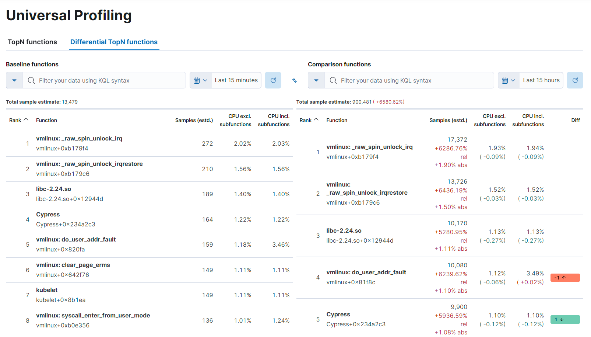Click the sync time ranges arrows icon
591x337 pixels.
(295, 80)
